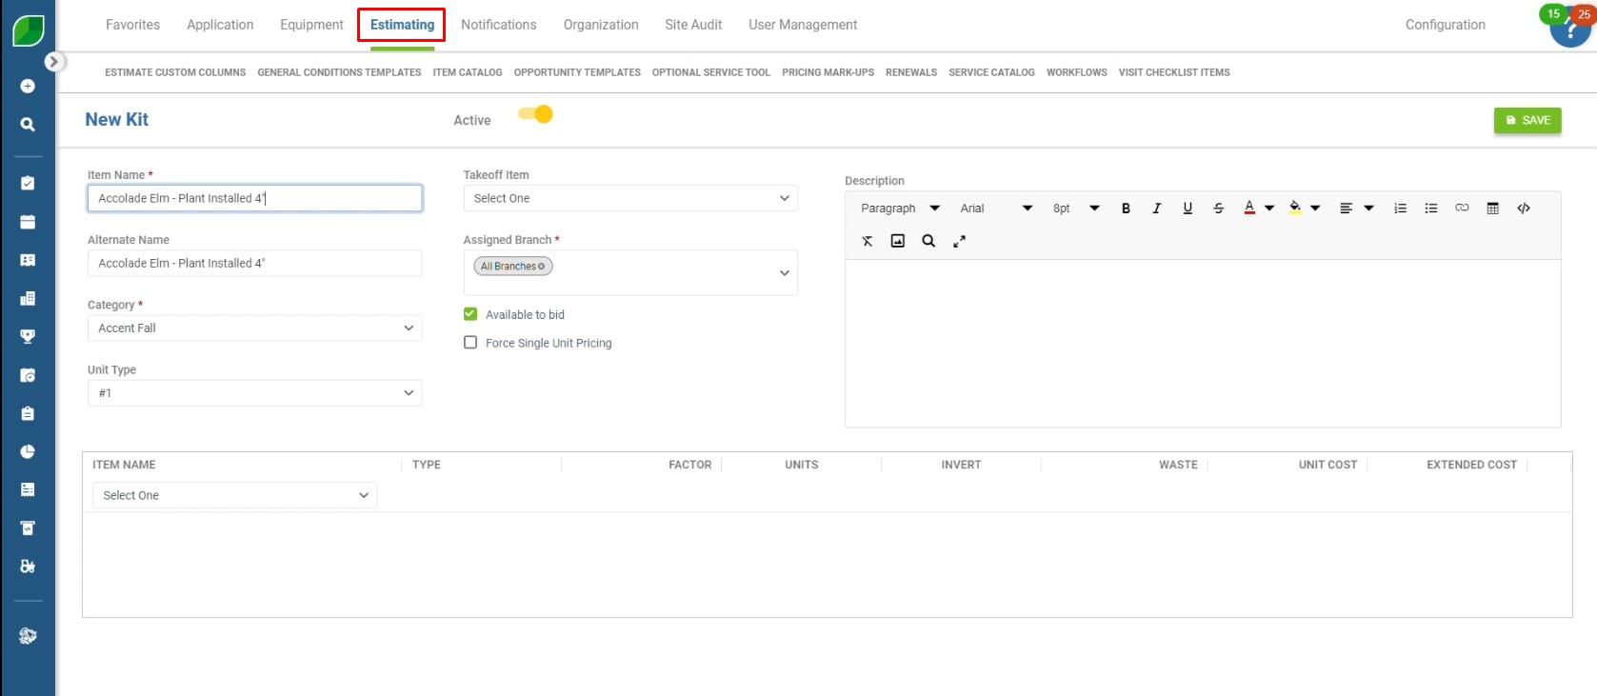Open the building sidebar icon

coord(28,298)
